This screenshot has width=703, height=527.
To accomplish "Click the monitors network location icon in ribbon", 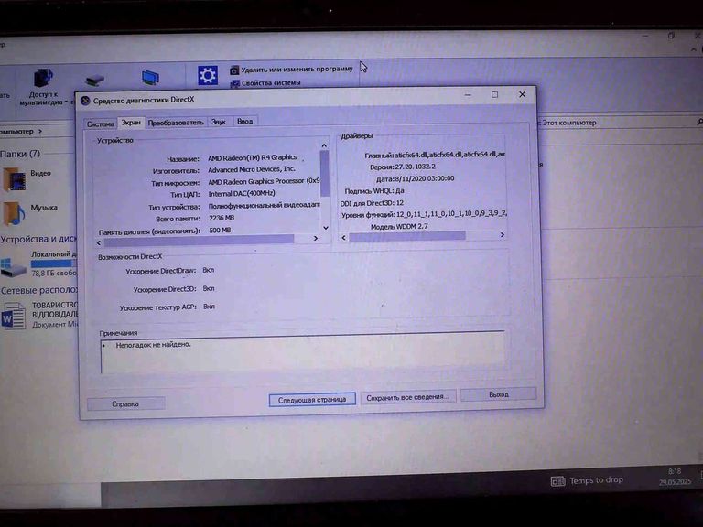I will (150, 78).
